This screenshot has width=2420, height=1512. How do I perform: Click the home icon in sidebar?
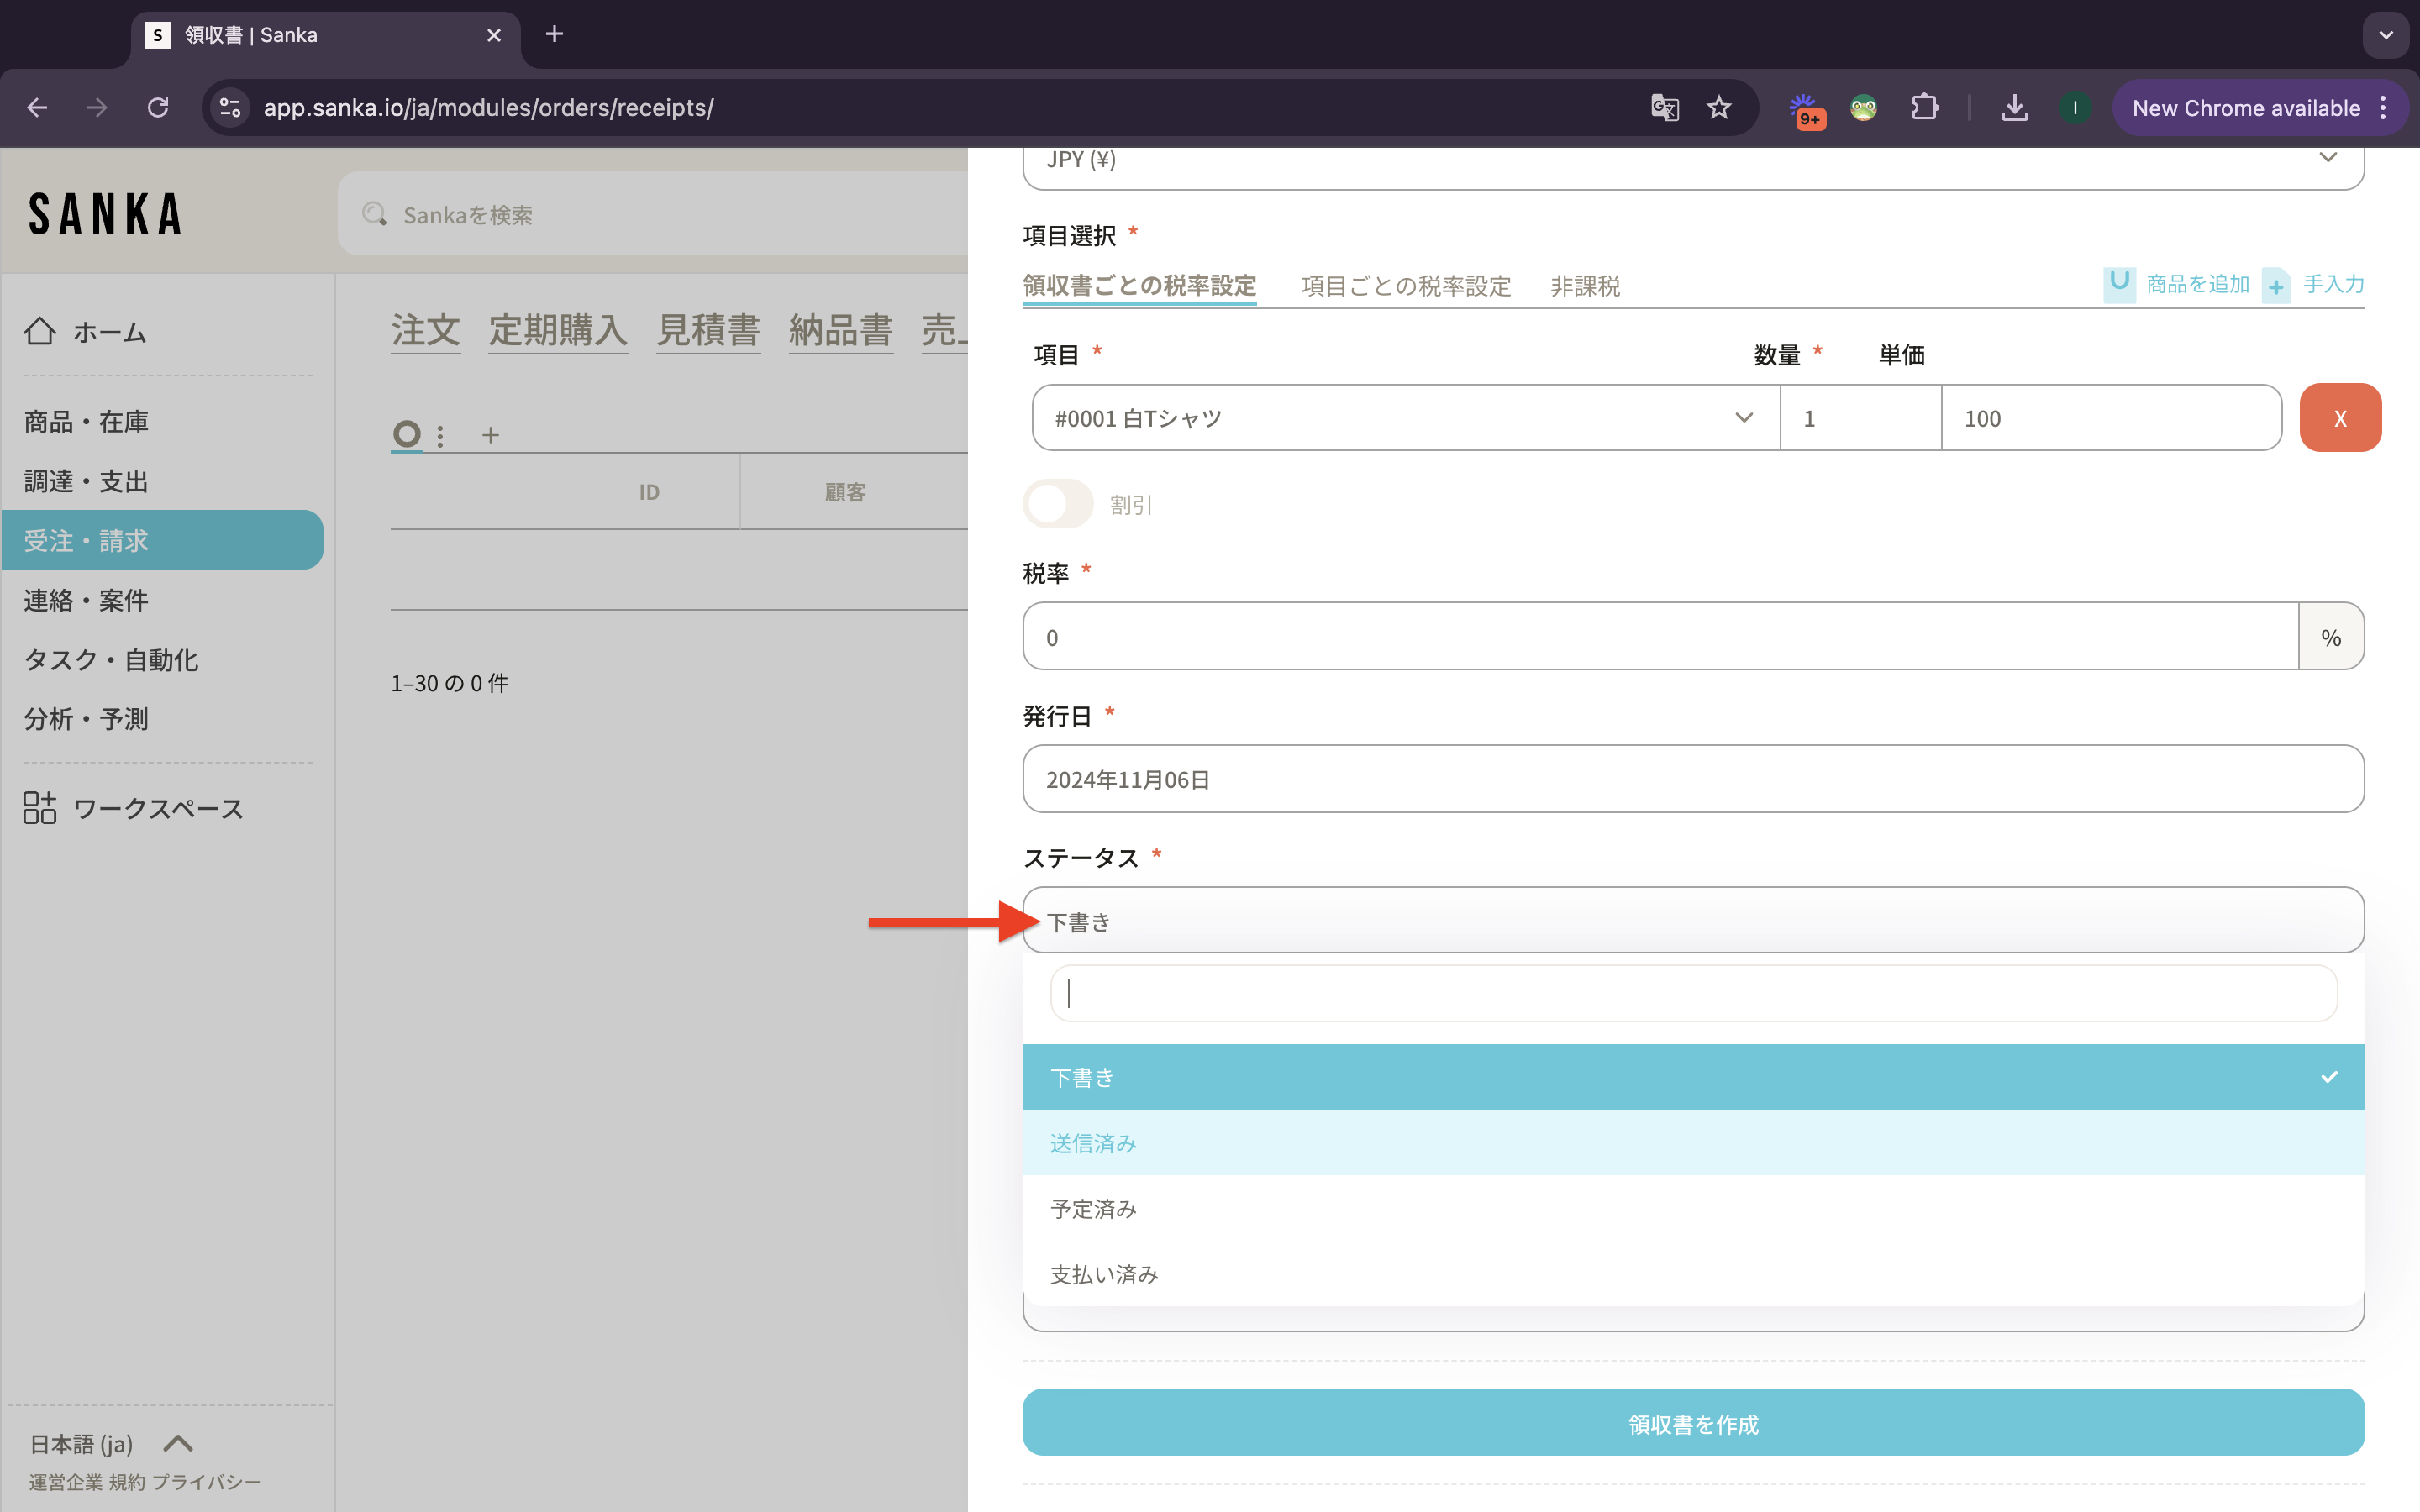(40, 331)
